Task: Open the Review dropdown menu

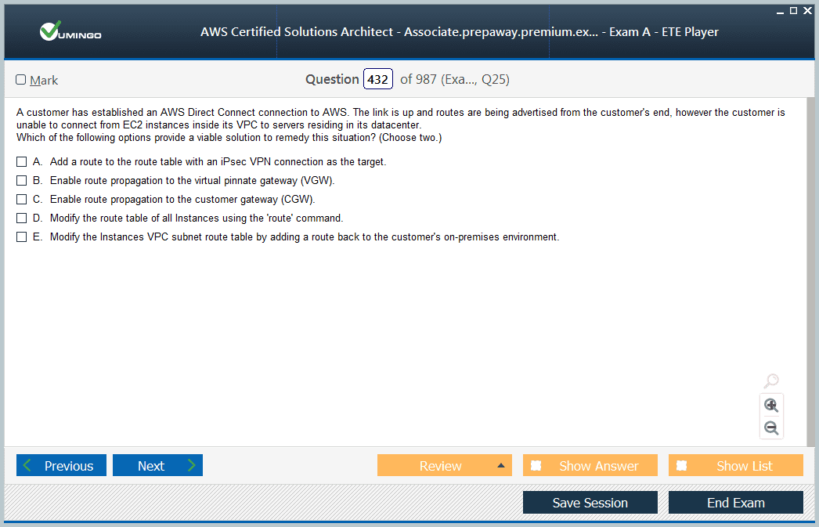Action: pyautogui.click(x=445, y=465)
